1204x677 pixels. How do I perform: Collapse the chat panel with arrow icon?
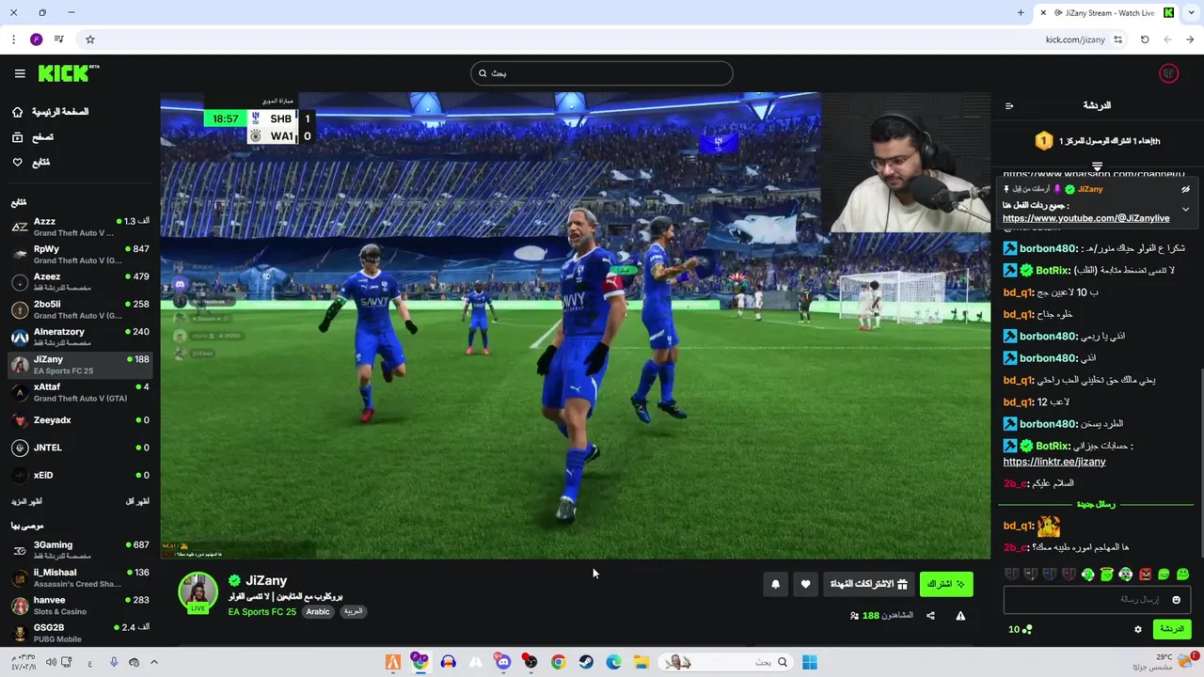click(1009, 106)
